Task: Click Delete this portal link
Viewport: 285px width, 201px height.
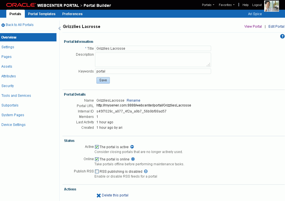Action: pos(115,195)
